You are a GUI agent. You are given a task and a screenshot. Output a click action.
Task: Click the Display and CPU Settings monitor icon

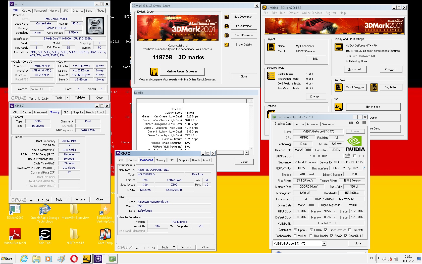[x=339, y=47]
